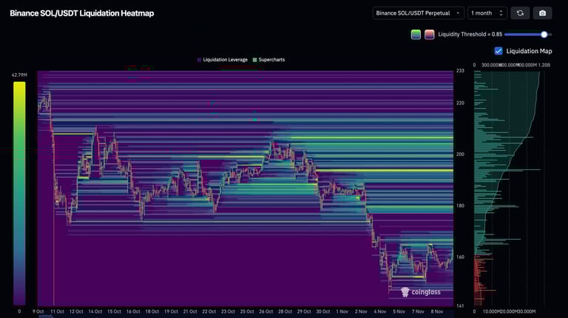Viewport: 568px width, 318px height.
Task: Open the Binance SOL/USDT Perpetual dropdown
Action: [418, 13]
